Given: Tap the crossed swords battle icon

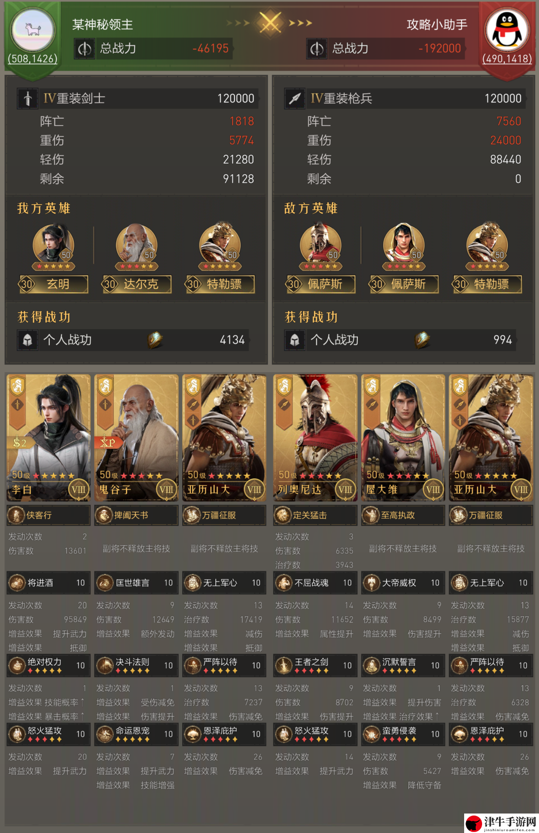Looking at the screenshot, I should coord(270,23).
